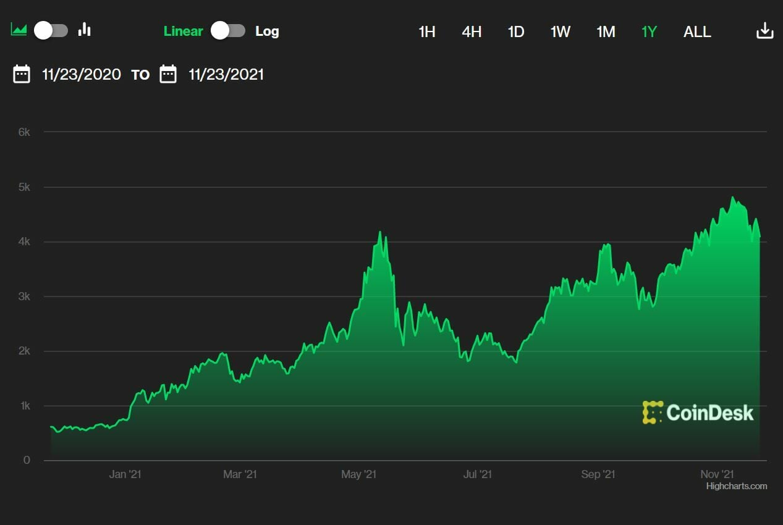Toggle the Linear/Log scale switch
This screenshot has width=783, height=525.
229,31
